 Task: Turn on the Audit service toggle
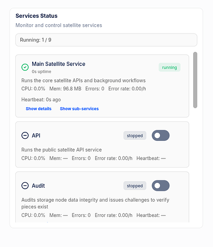point(160,186)
